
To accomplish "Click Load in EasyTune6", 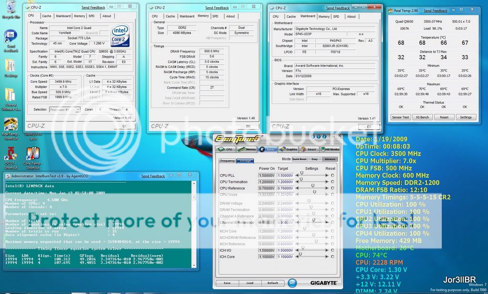I will tap(250, 283).
